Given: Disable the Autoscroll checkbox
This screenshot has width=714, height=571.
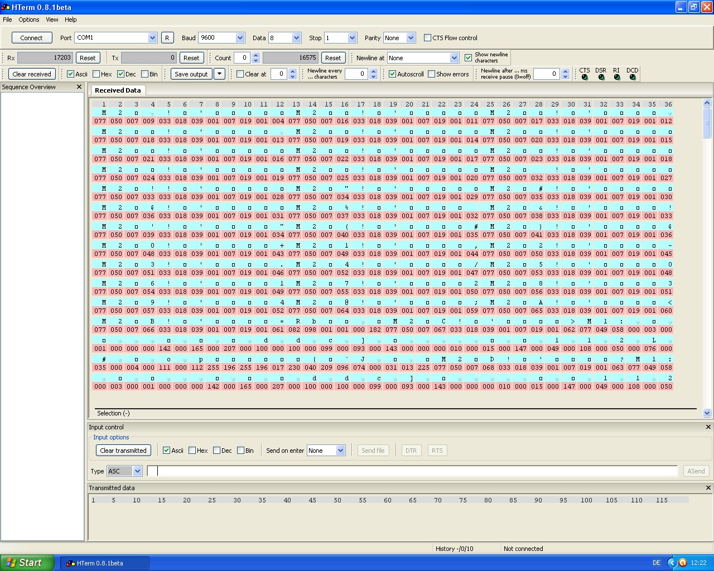Looking at the screenshot, I should pyautogui.click(x=393, y=74).
